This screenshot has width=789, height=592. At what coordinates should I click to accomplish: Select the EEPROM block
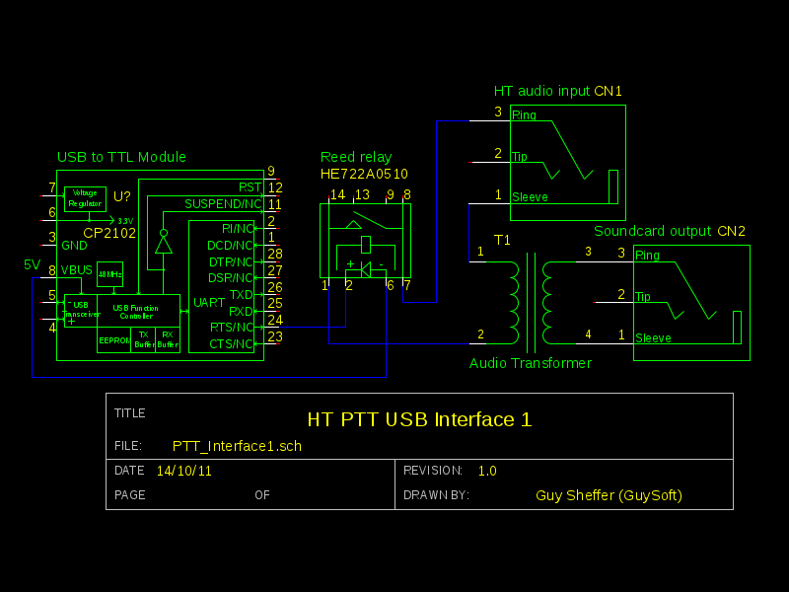[x=113, y=339]
